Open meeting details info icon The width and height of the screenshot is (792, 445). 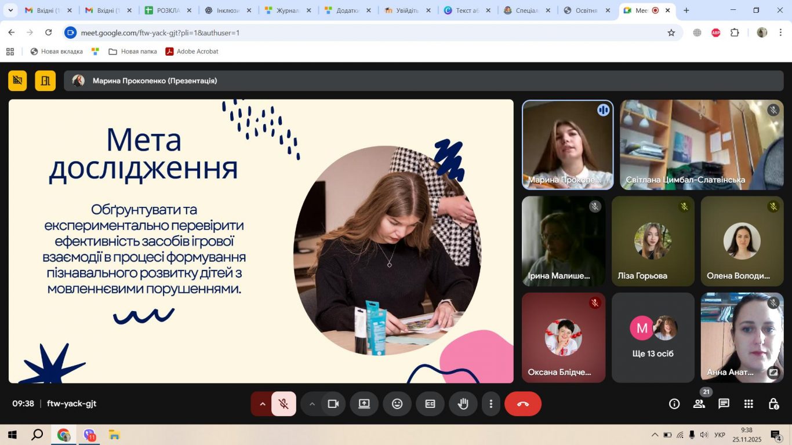[x=674, y=404]
